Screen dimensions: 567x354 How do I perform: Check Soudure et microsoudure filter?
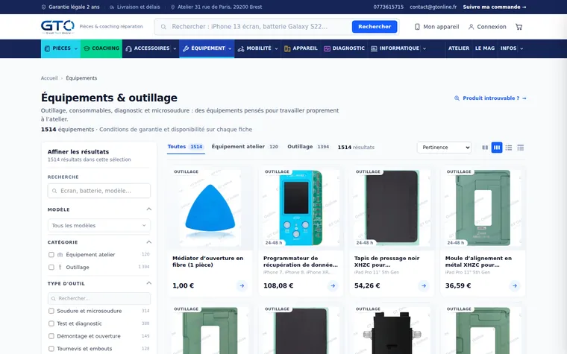point(51,311)
